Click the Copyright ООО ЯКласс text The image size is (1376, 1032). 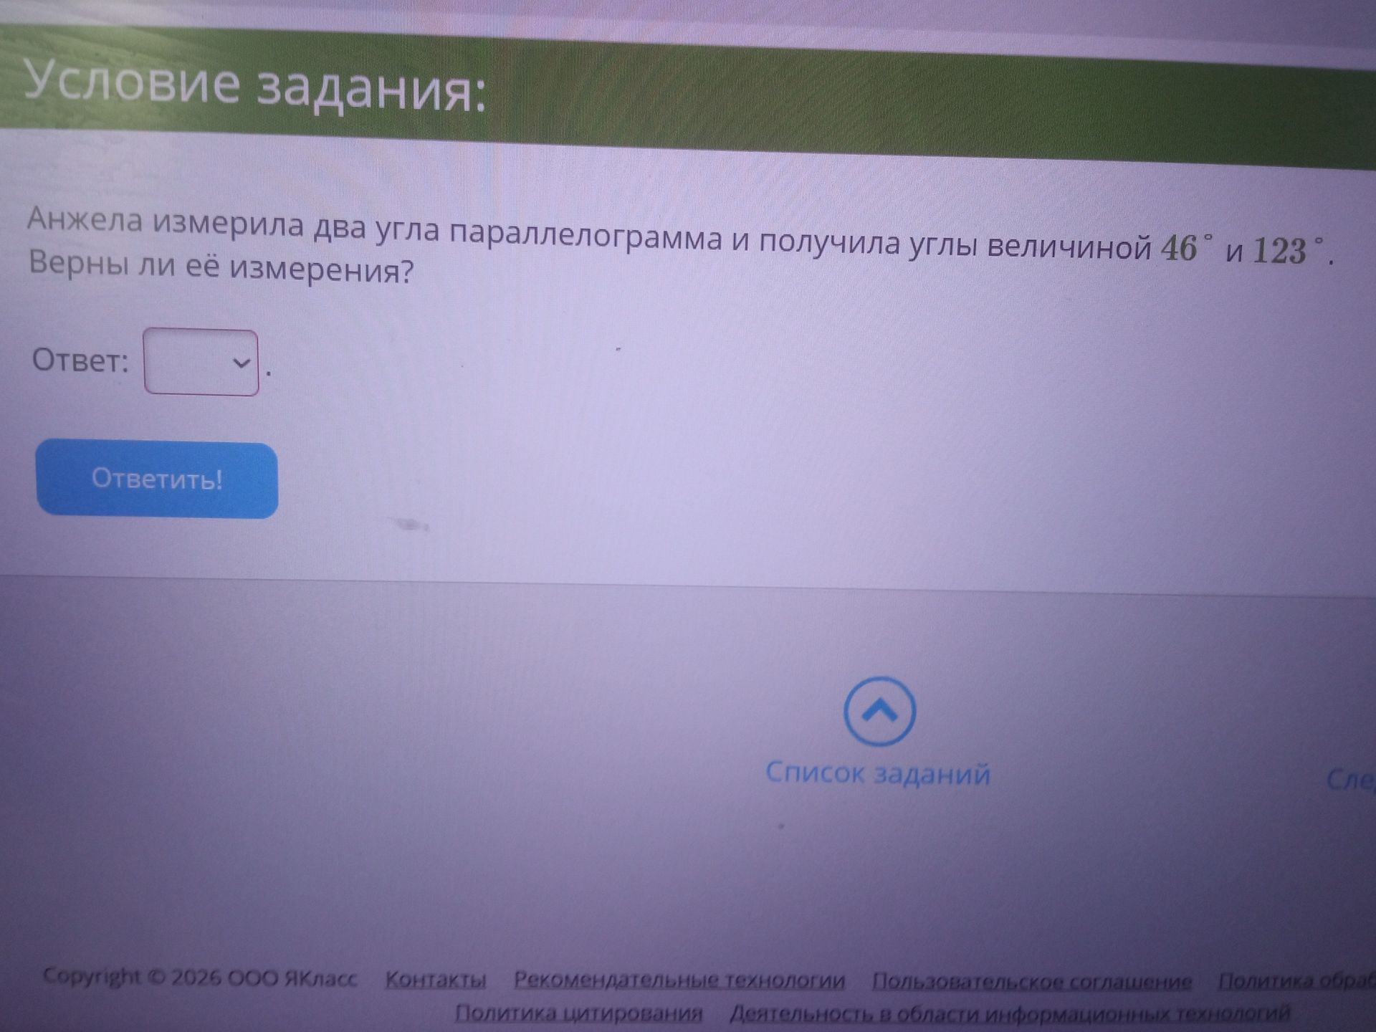[x=200, y=977]
